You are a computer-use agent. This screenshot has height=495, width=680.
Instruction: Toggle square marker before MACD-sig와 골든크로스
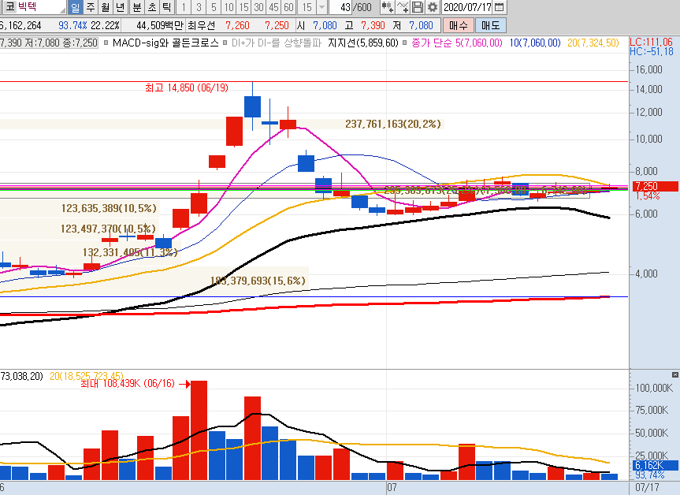(x=106, y=43)
